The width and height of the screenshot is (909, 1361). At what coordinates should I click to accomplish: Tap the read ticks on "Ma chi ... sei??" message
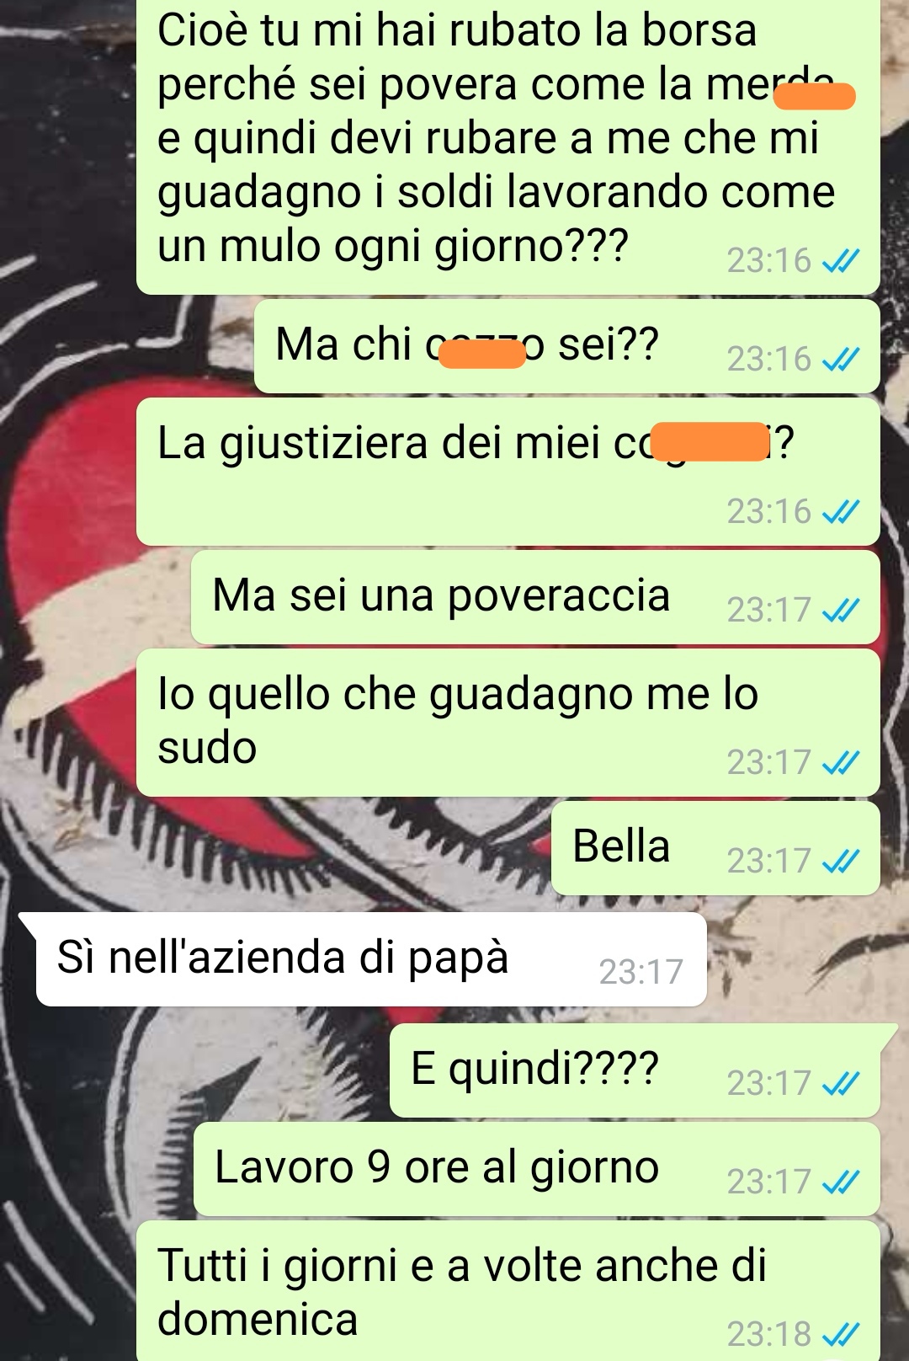(x=841, y=360)
